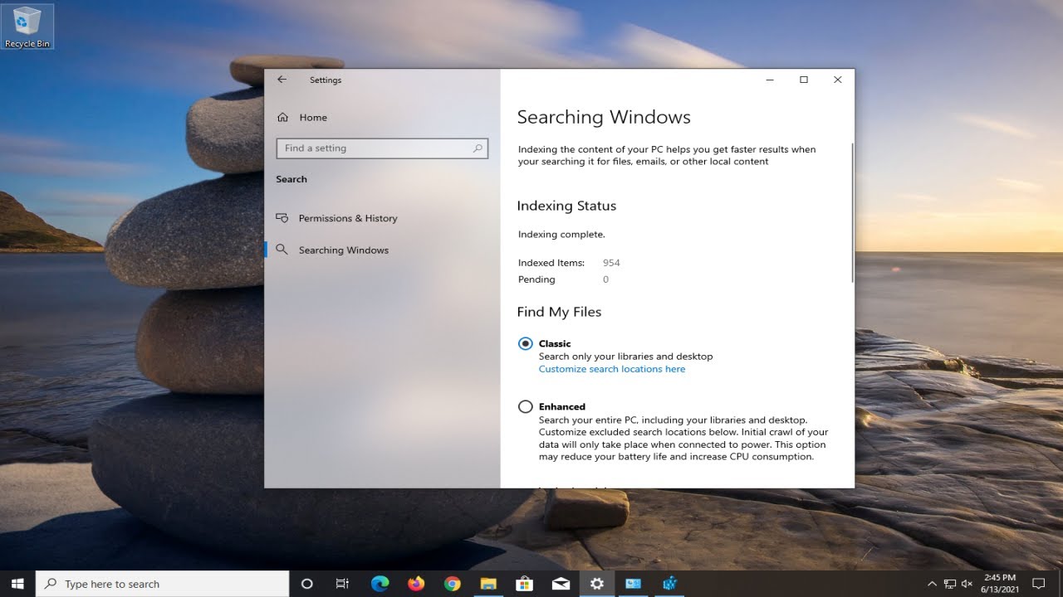Maximize the Settings window
This screenshot has height=597, width=1063.
coord(804,80)
